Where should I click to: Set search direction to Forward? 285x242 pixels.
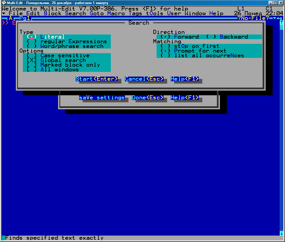point(180,37)
